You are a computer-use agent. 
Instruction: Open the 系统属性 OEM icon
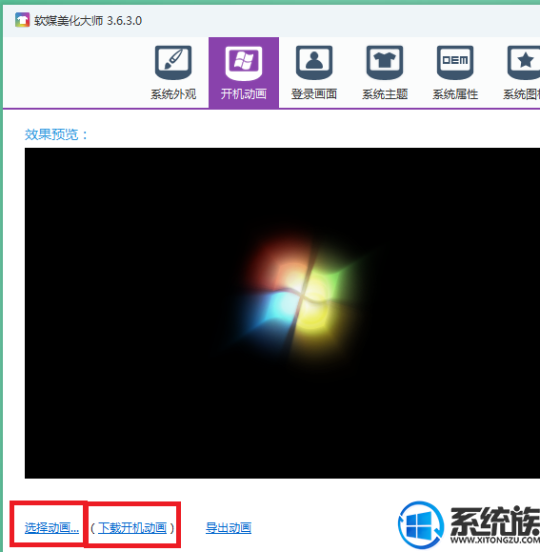point(455,63)
